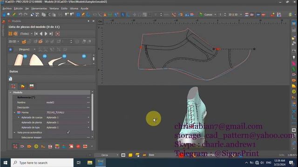Collapse the Modelo properties group
298x167 pixels.
click(10, 92)
